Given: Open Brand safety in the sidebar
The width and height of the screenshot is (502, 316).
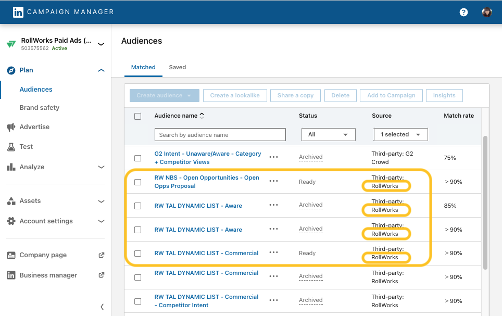Looking at the screenshot, I should pyautogui.click(x=40, y=108).
